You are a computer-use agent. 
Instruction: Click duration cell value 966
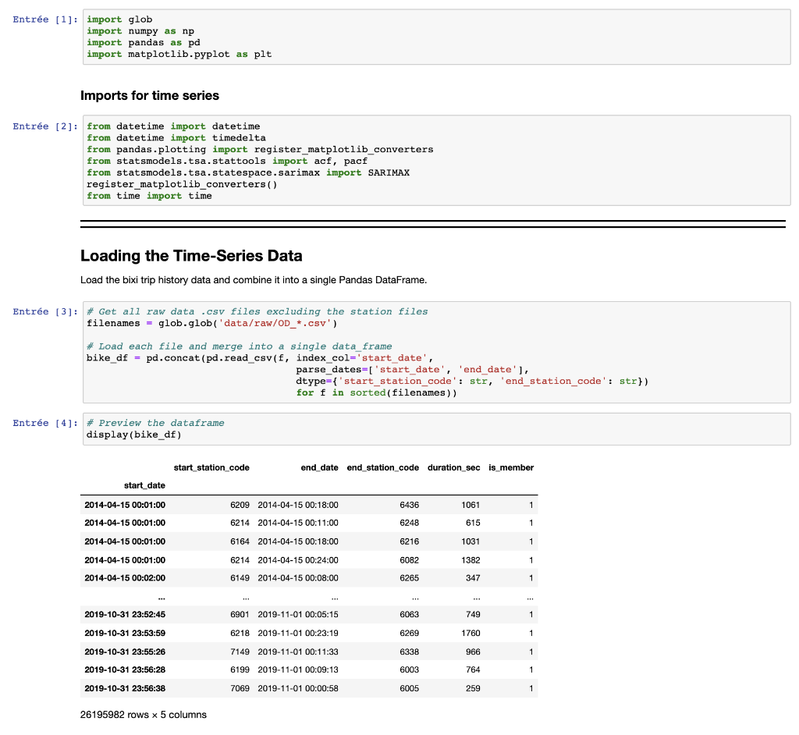(473, 652)
